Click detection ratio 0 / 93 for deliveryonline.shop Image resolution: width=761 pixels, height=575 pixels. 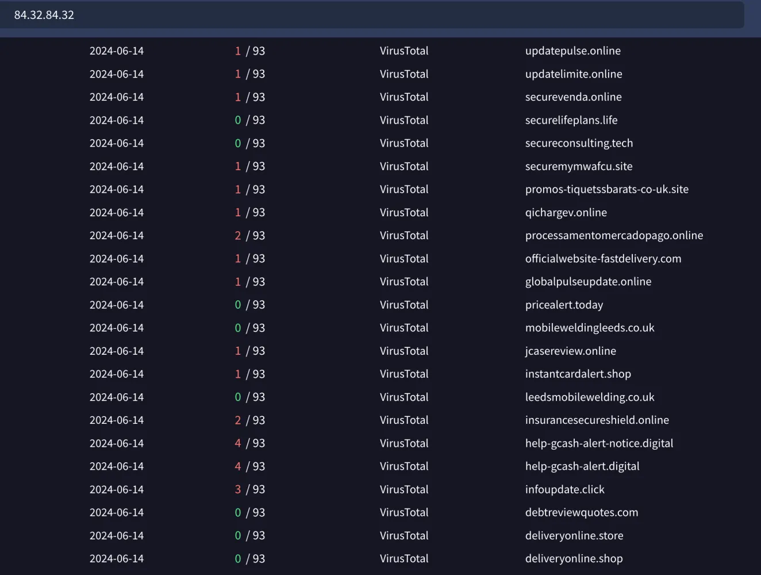click(x=250, y=558)
